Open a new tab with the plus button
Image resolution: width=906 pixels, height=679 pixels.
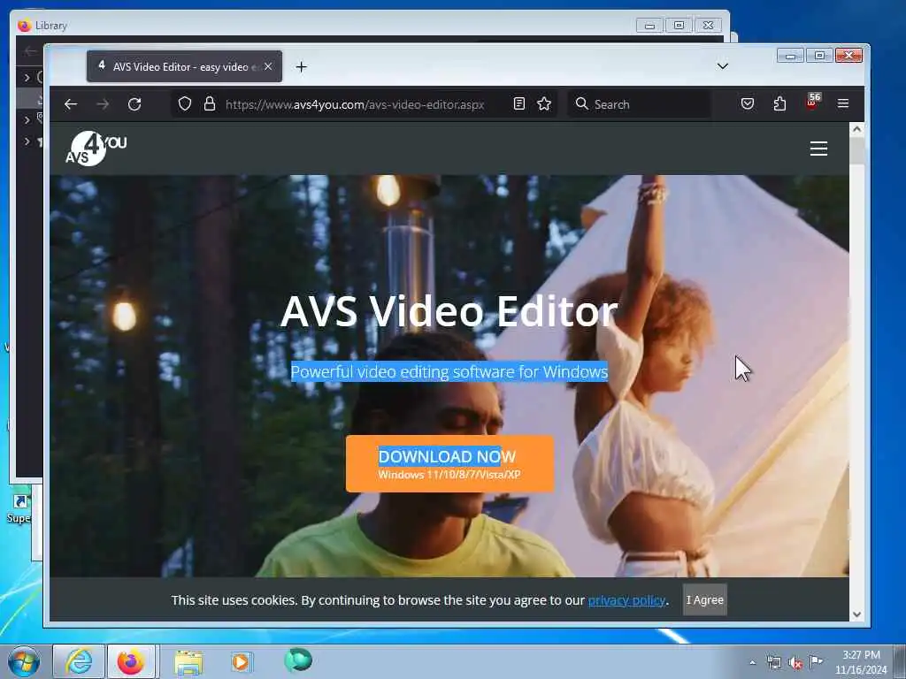coord(301,67)
